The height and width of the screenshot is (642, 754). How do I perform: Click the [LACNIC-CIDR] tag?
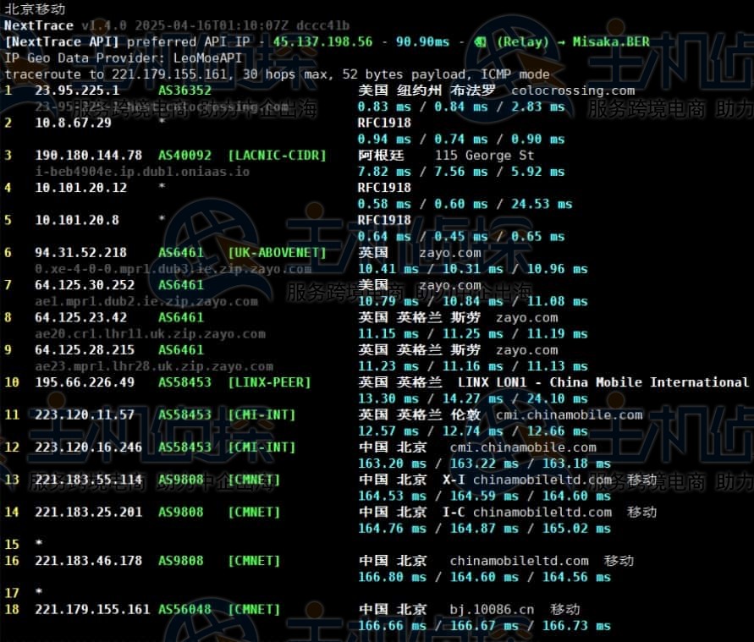277,156
